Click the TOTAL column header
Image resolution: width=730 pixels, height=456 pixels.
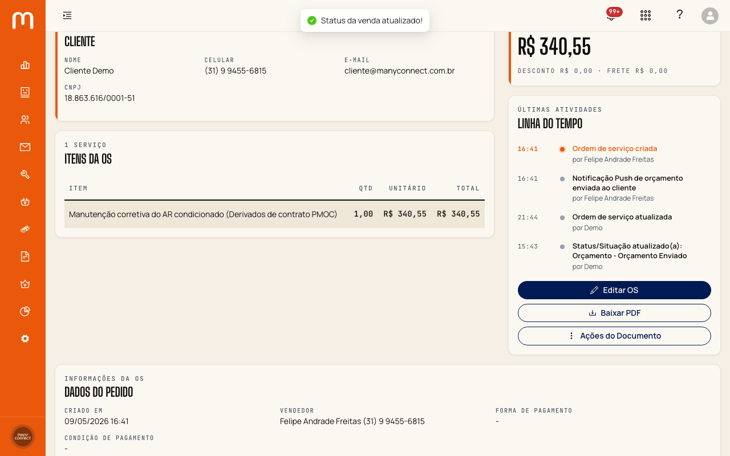[x=468, y=188]
